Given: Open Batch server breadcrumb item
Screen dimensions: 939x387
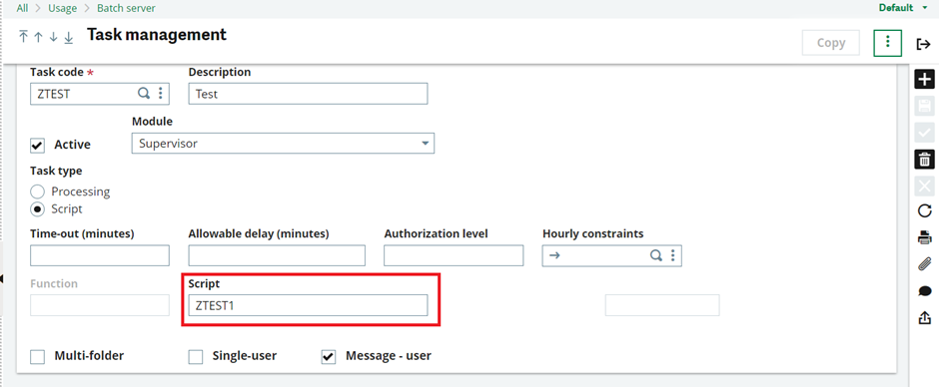Looking at the screenshot, I should (126, 8).
